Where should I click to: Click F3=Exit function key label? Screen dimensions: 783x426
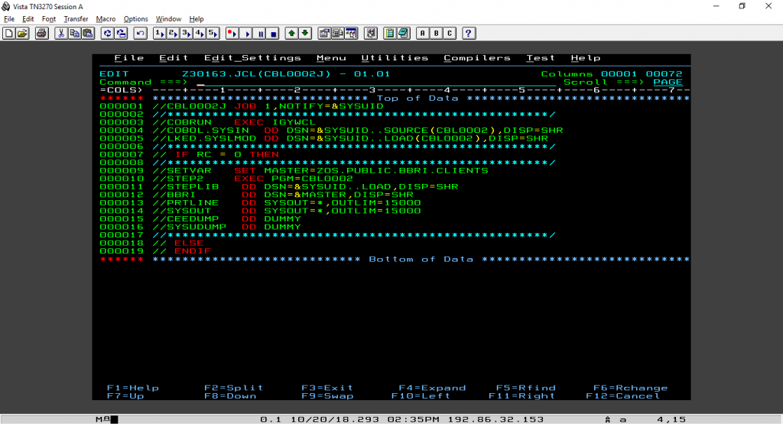tap(327, 388)
